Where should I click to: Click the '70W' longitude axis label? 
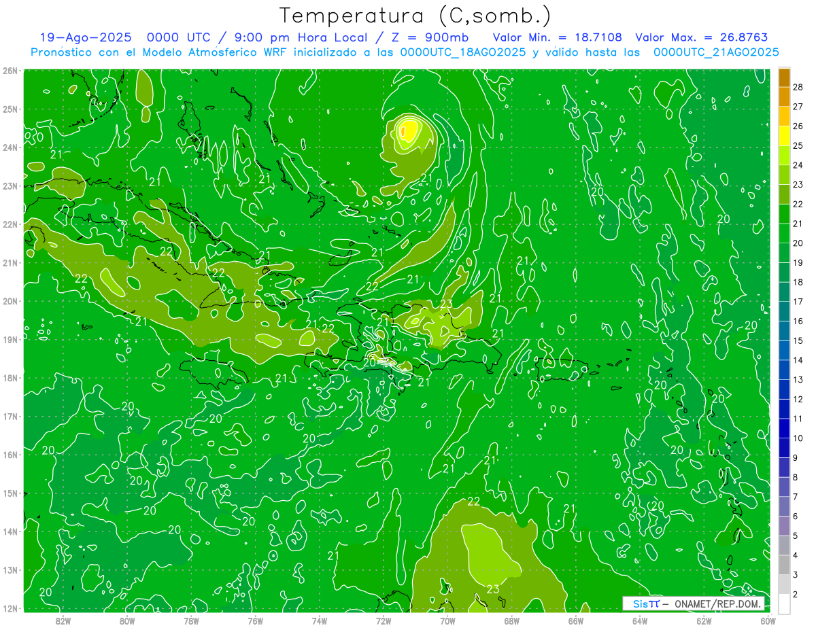pos(447,620)
